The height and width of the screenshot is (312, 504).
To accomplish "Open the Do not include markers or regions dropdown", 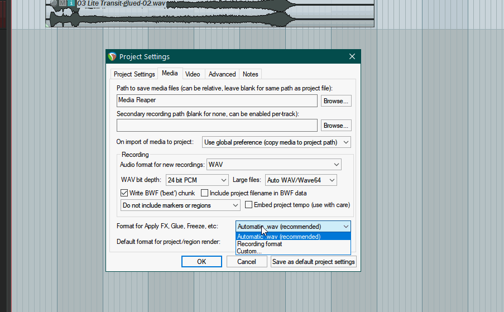I will pos(180,205).
